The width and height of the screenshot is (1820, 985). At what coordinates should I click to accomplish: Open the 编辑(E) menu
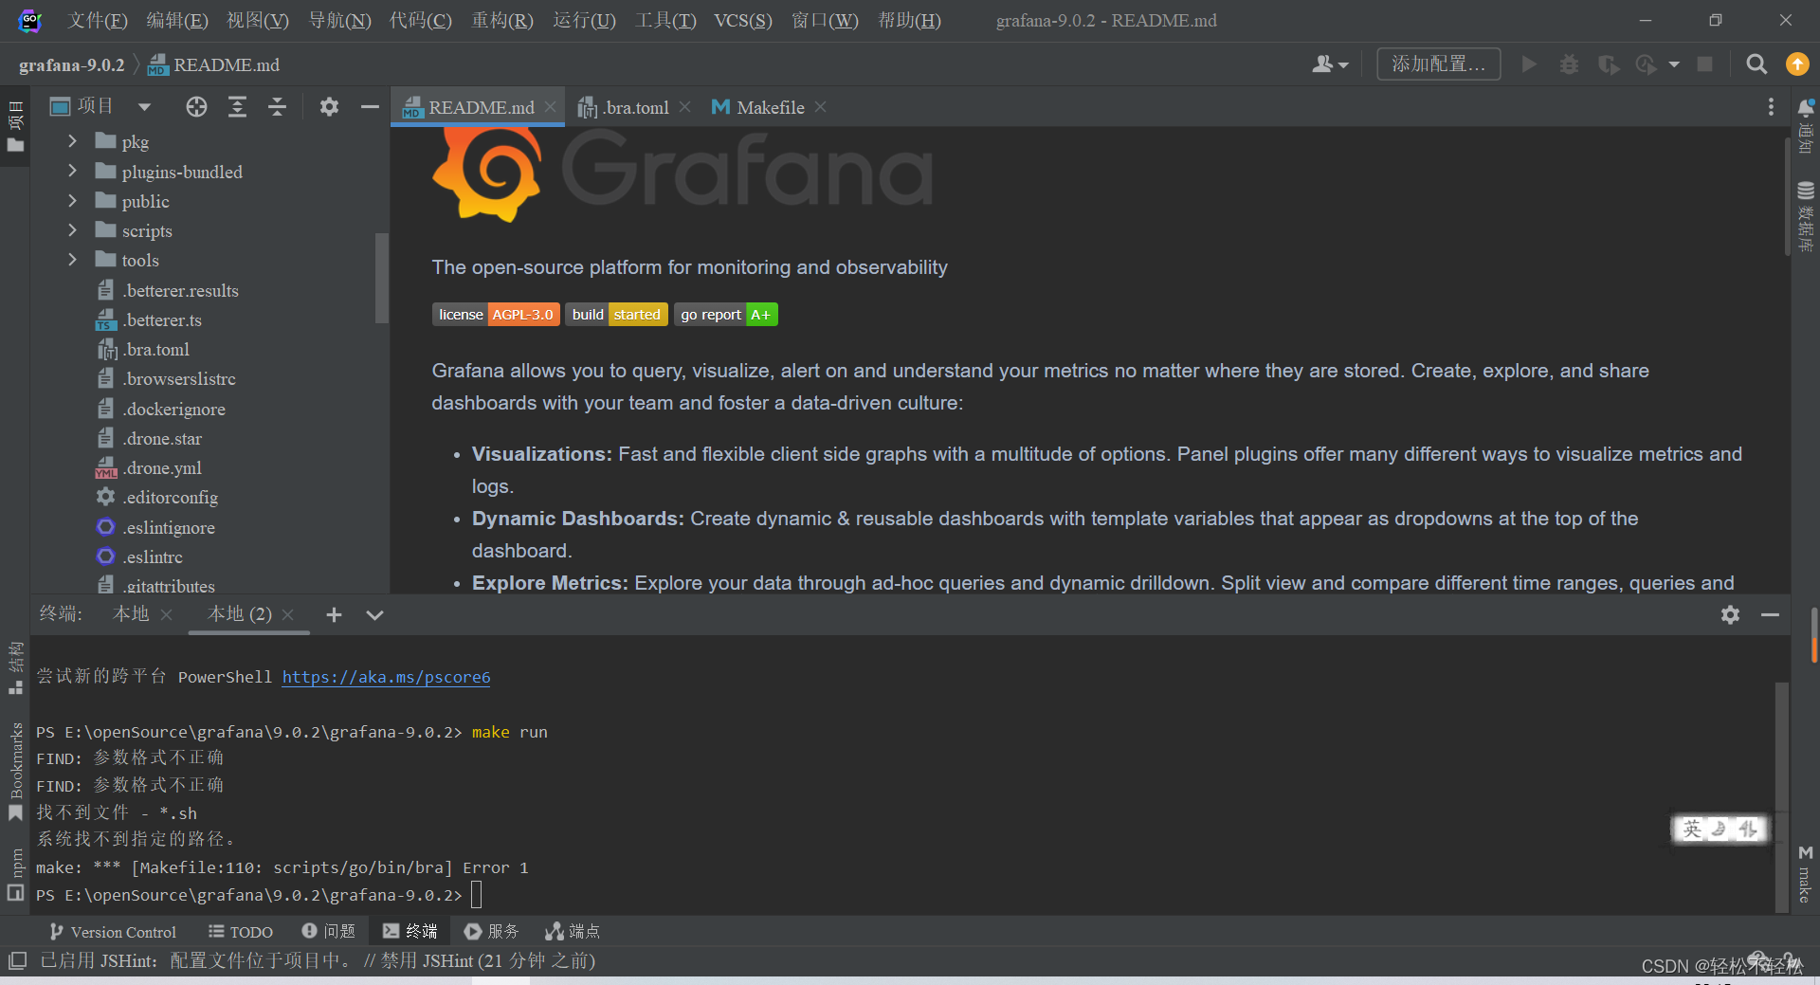pyautogui.click(x=177, y=20)
